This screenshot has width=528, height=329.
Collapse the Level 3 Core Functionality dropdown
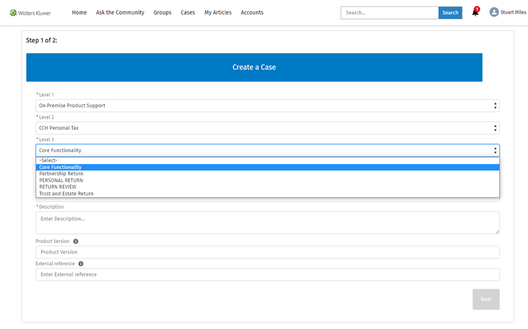(x=268, y=150)
